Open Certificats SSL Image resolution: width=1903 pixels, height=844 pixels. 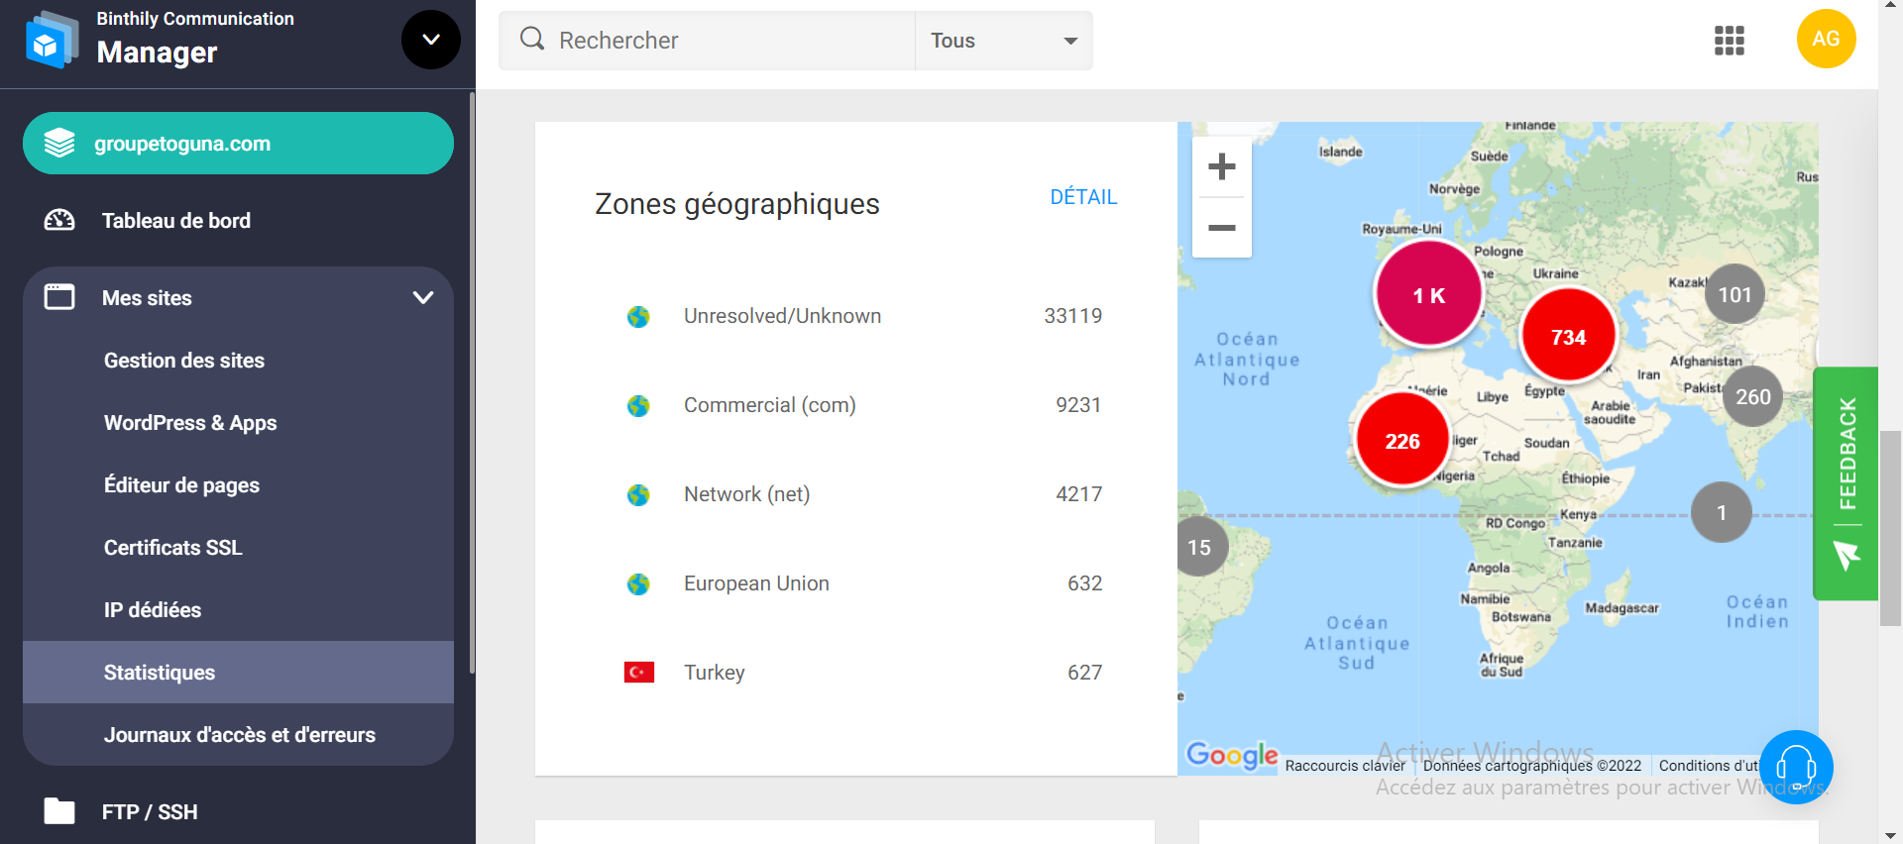172,548
